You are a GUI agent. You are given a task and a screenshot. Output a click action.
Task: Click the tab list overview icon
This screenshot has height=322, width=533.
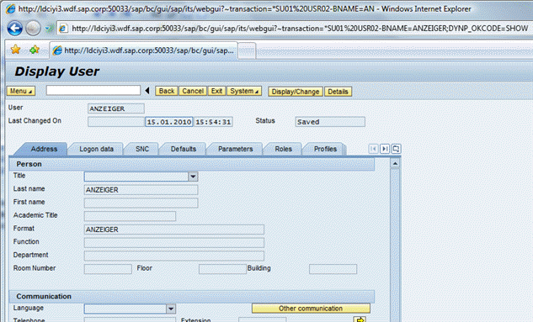click(396, 149)
